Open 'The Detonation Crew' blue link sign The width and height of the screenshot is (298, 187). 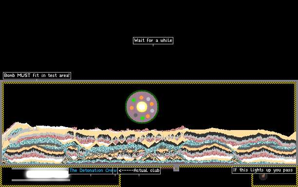point(91,170)
